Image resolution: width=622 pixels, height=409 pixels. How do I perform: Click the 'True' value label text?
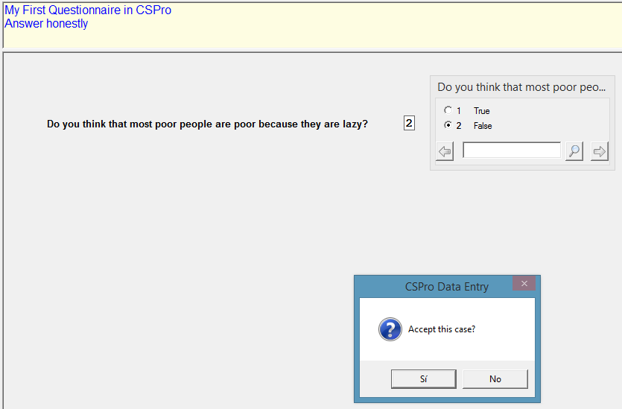click(481, 111)
